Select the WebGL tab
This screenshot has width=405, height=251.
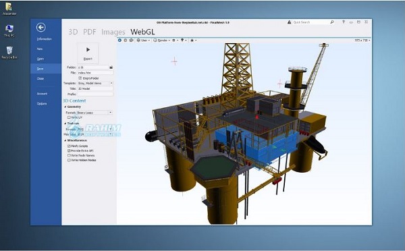[142, 32]
